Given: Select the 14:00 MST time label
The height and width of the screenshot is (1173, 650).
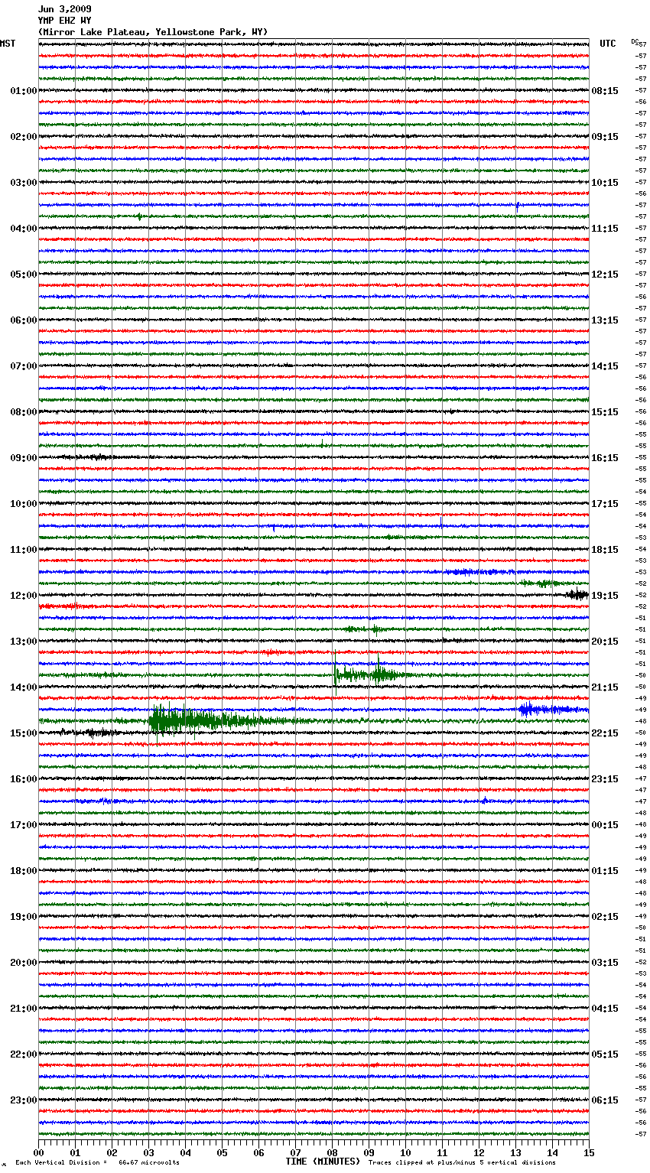Looking at the screenshot, I should (x=24, y=687).
